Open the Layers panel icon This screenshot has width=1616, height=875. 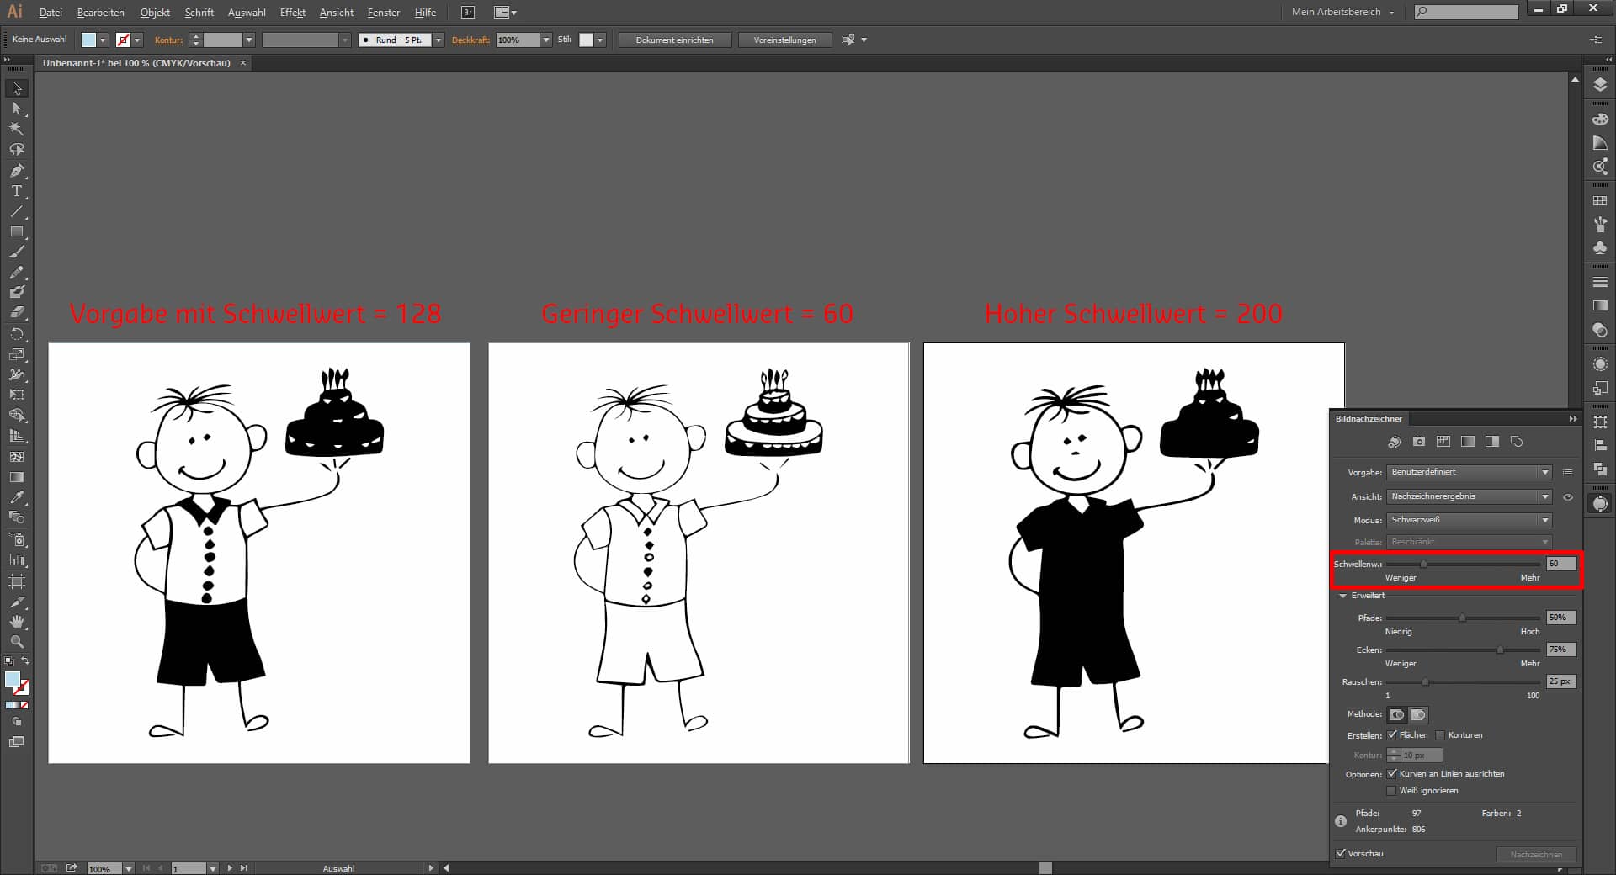(1600, 85)
